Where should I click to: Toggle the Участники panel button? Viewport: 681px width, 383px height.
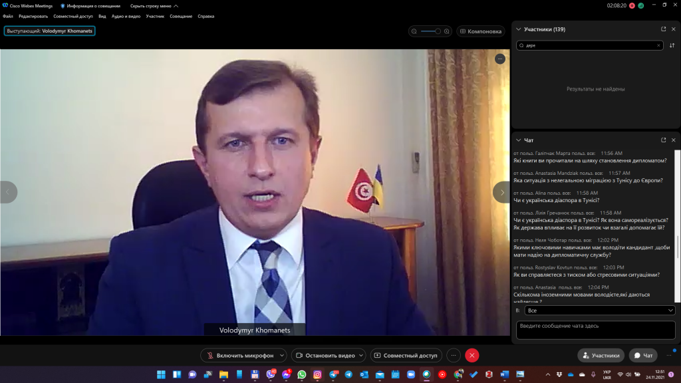pyautogui.click(x=601, y=356)
